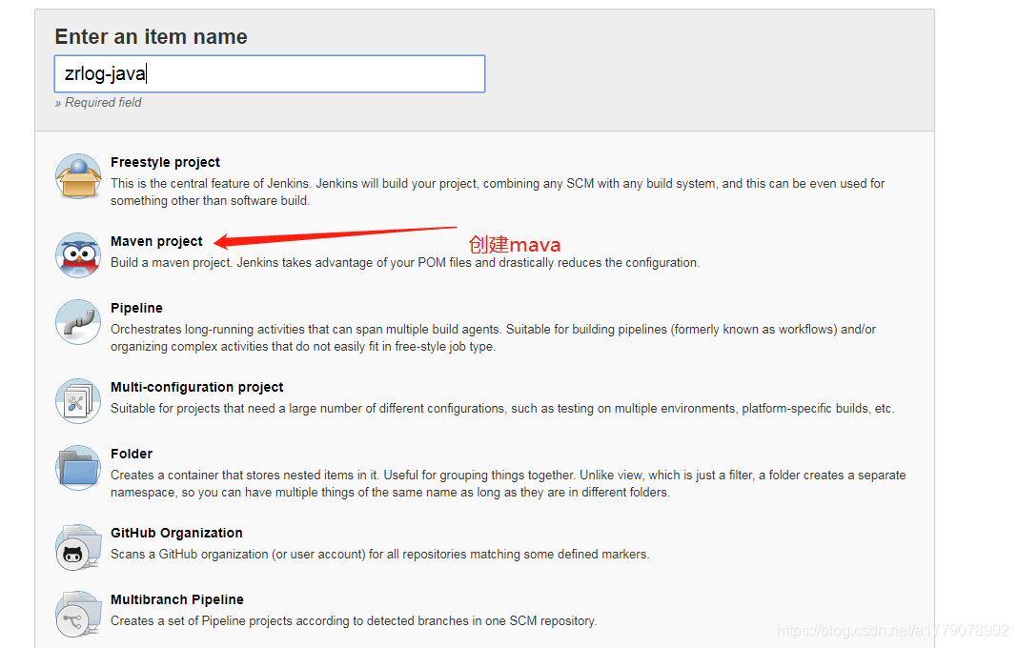This screenshot has width=1018, height=648.
Task: Click the description 'Creates a set of Pipeline projects'
Action: click(354, 620)
